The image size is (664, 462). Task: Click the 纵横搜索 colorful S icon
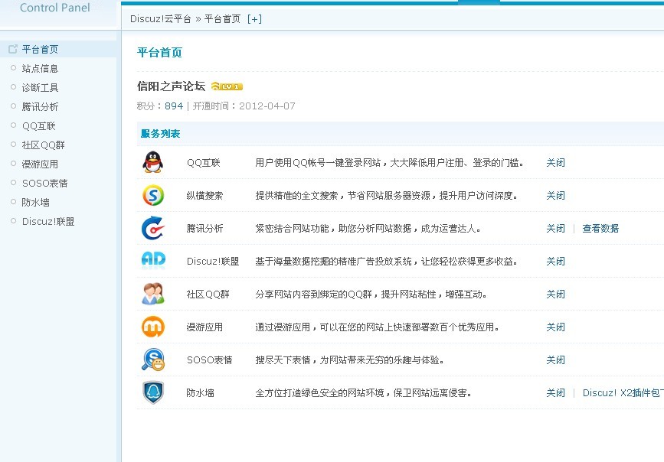153,195
